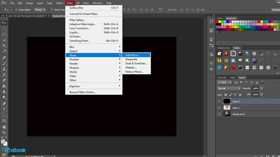This screenshot has height=157, width=280.
Task: Expand the Render filter submenu
Action: pyautogui.click(x=94, y=63)
